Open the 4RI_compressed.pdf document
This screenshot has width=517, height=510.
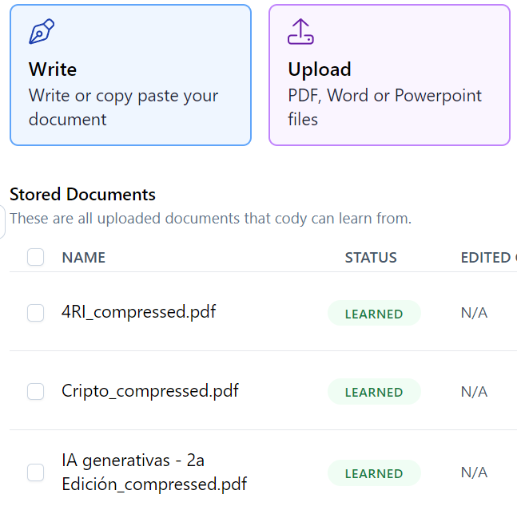click(138, 312)
